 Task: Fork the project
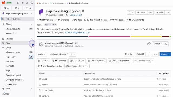coord(160,12)
